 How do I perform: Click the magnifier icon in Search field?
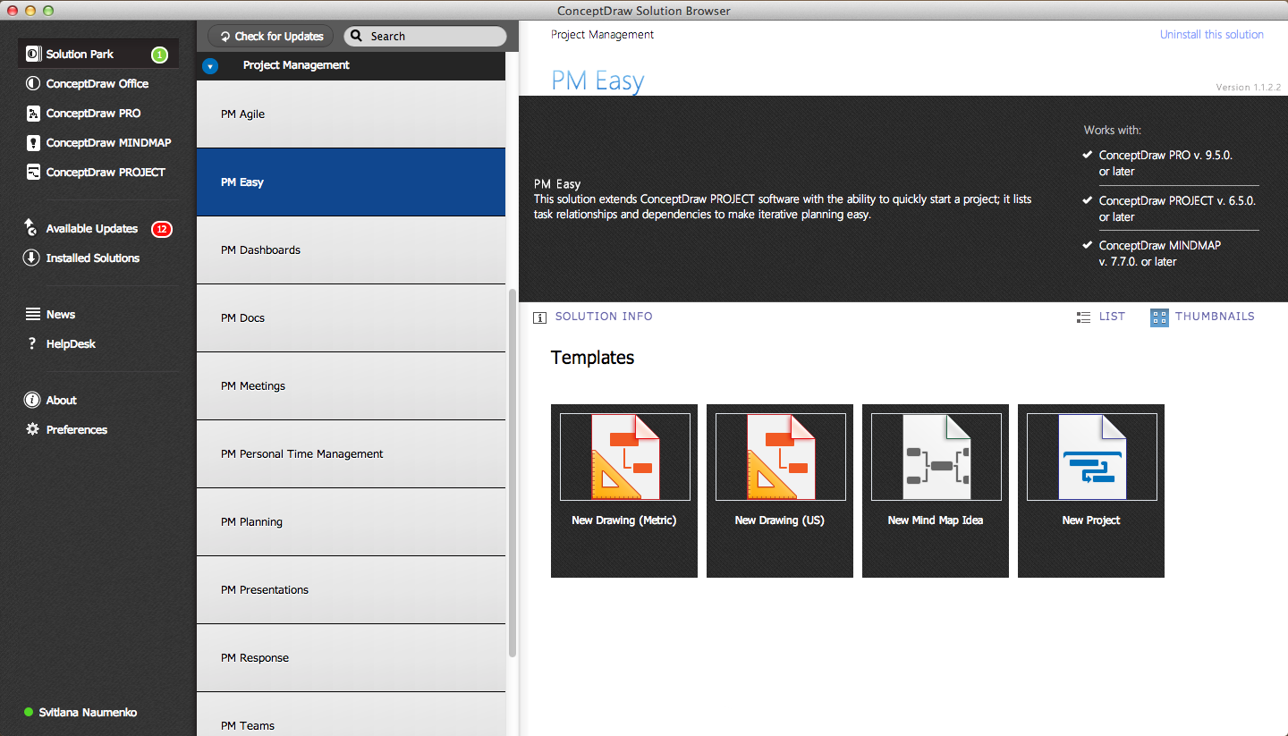pos(356,37)
